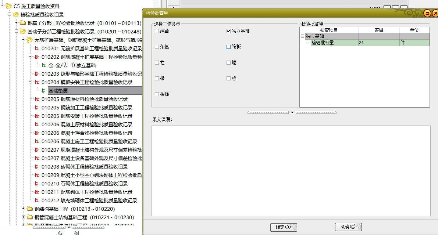
Task: Expand 钢结构基础工程 (010213~010220) folder
Action: pyautogui.click(x=24, y=209)
